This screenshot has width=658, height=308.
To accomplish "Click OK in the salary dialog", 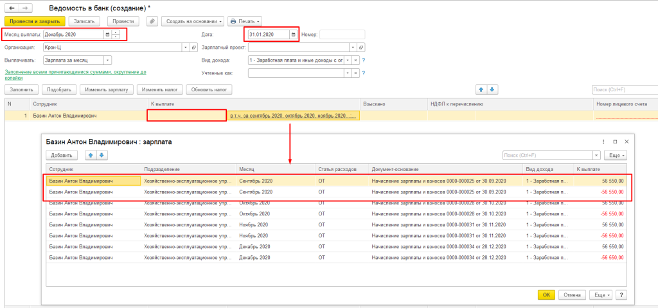I will point(546,294).
